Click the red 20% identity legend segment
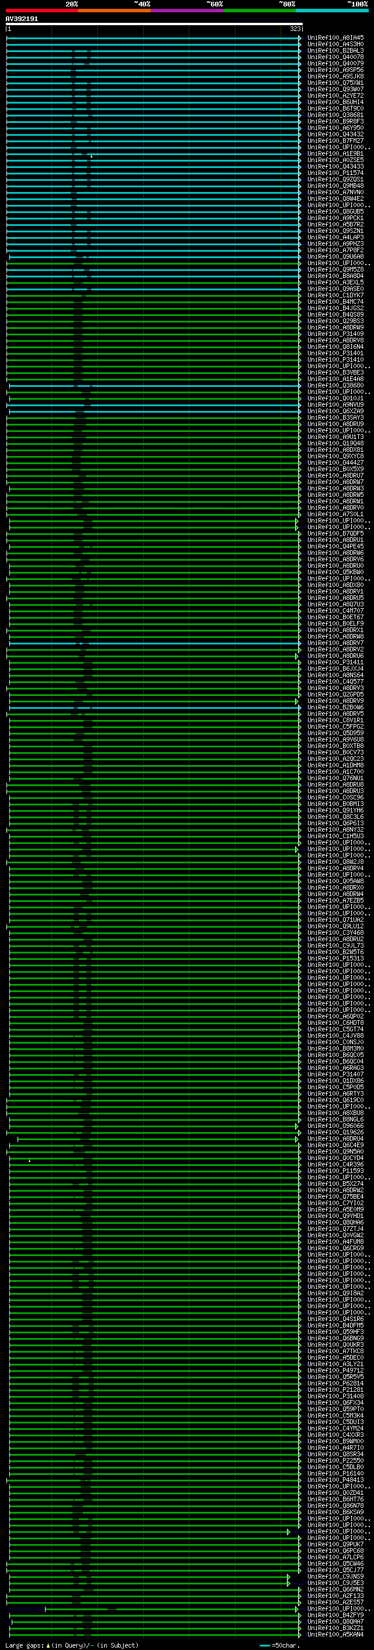This screenshot has height=1650, width=374. pos(42,11)
